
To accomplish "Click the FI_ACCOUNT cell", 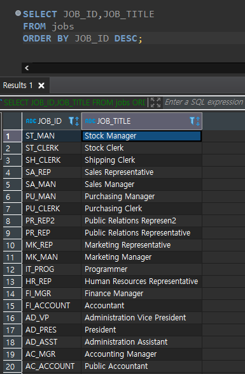I will click(52, 306).
